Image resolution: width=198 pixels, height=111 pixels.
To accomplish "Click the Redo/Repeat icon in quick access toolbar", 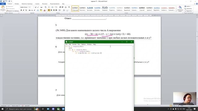I will [9, 1].
